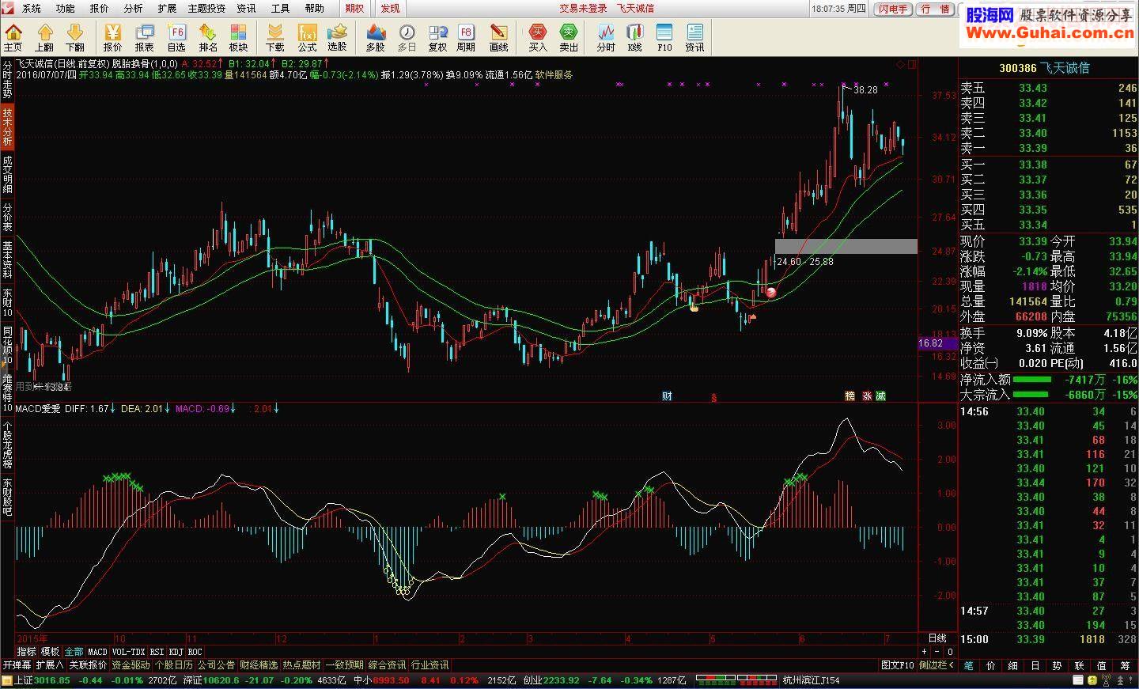This screenshot has height=689, width=1139.
Task: Click the A: 32.52 indicator arrow
Action: (220, 63)
